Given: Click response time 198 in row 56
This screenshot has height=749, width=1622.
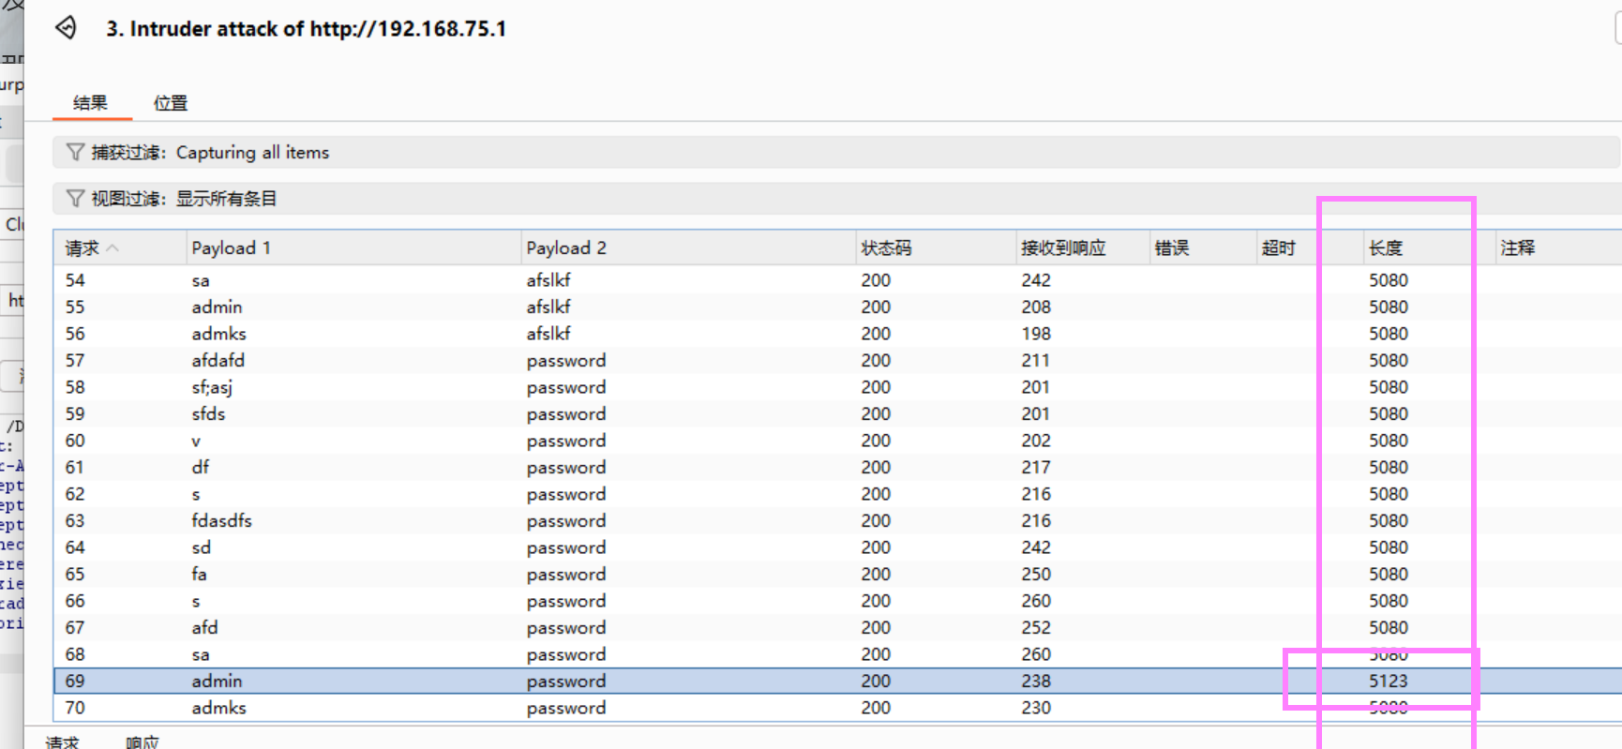Looking at the screenshot, I should click(x=1036, y=334).
